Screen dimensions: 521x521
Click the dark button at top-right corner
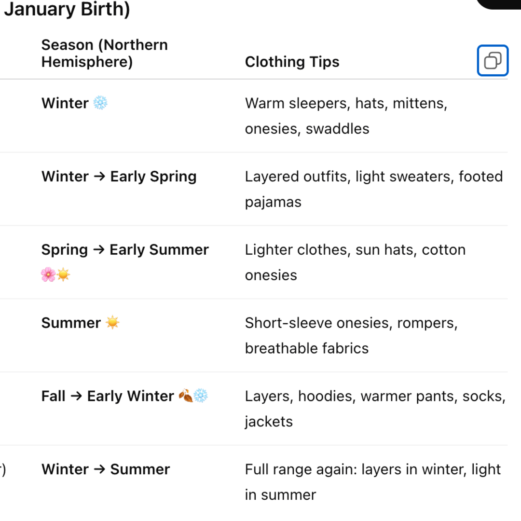click(x=502, y=4)
